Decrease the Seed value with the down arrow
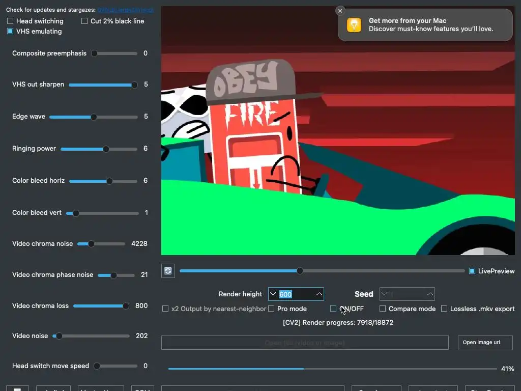The height and width of the screenshot is (391, 521). [385, 294]
